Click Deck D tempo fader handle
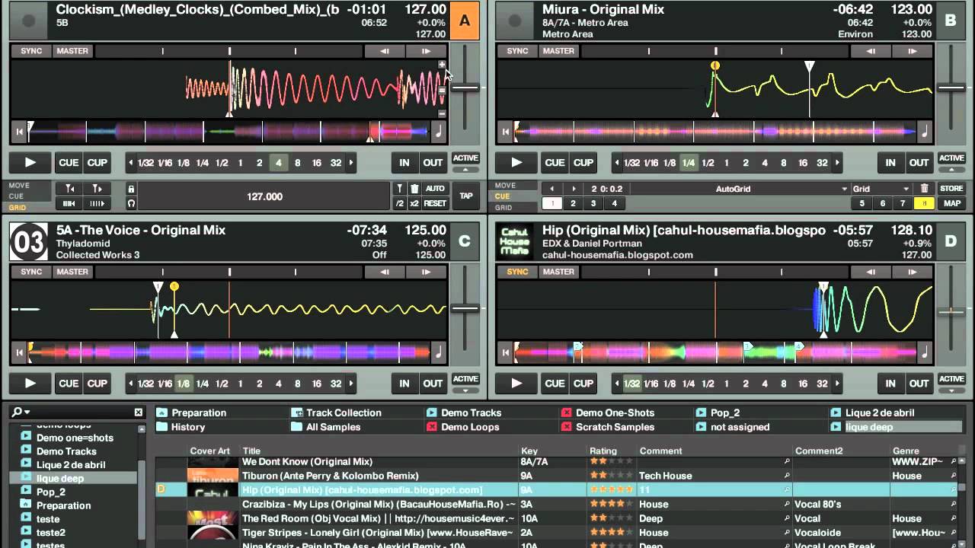975x548 pixels. tap(951, 311)
